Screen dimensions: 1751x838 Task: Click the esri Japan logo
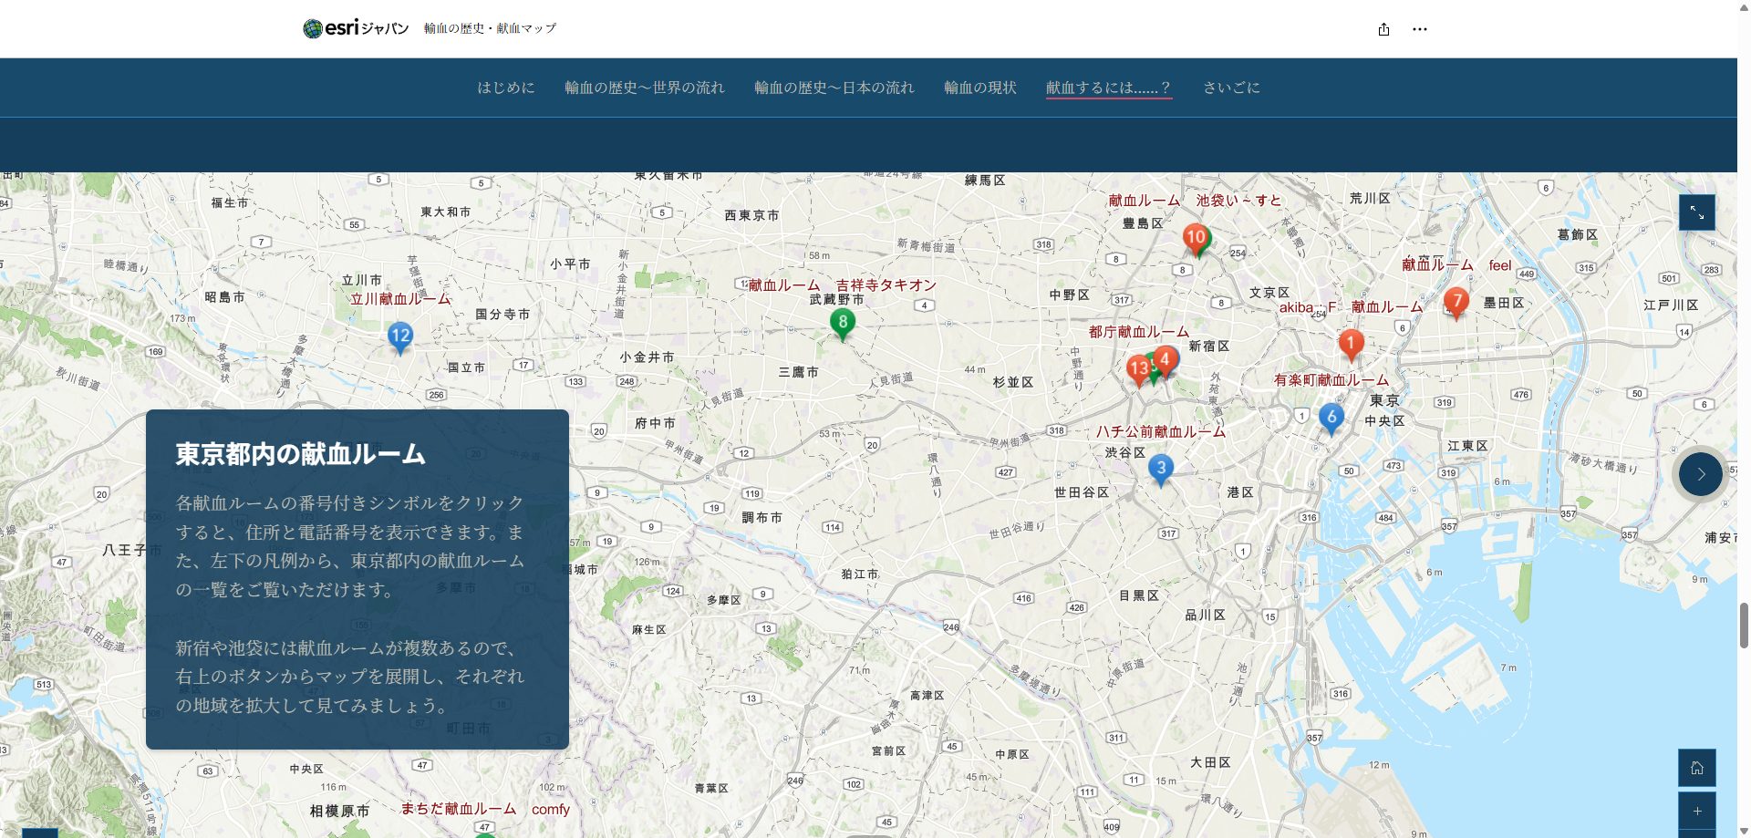[356, 28]
